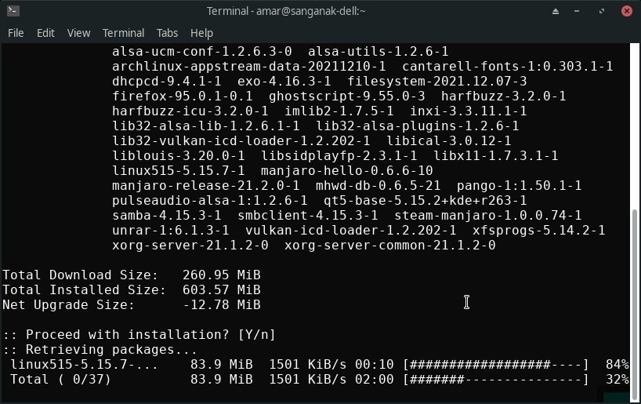Click 'harfbuzz-3.2.0-1' package text
The width and height of the screenshot is (641, 404).
504,96
